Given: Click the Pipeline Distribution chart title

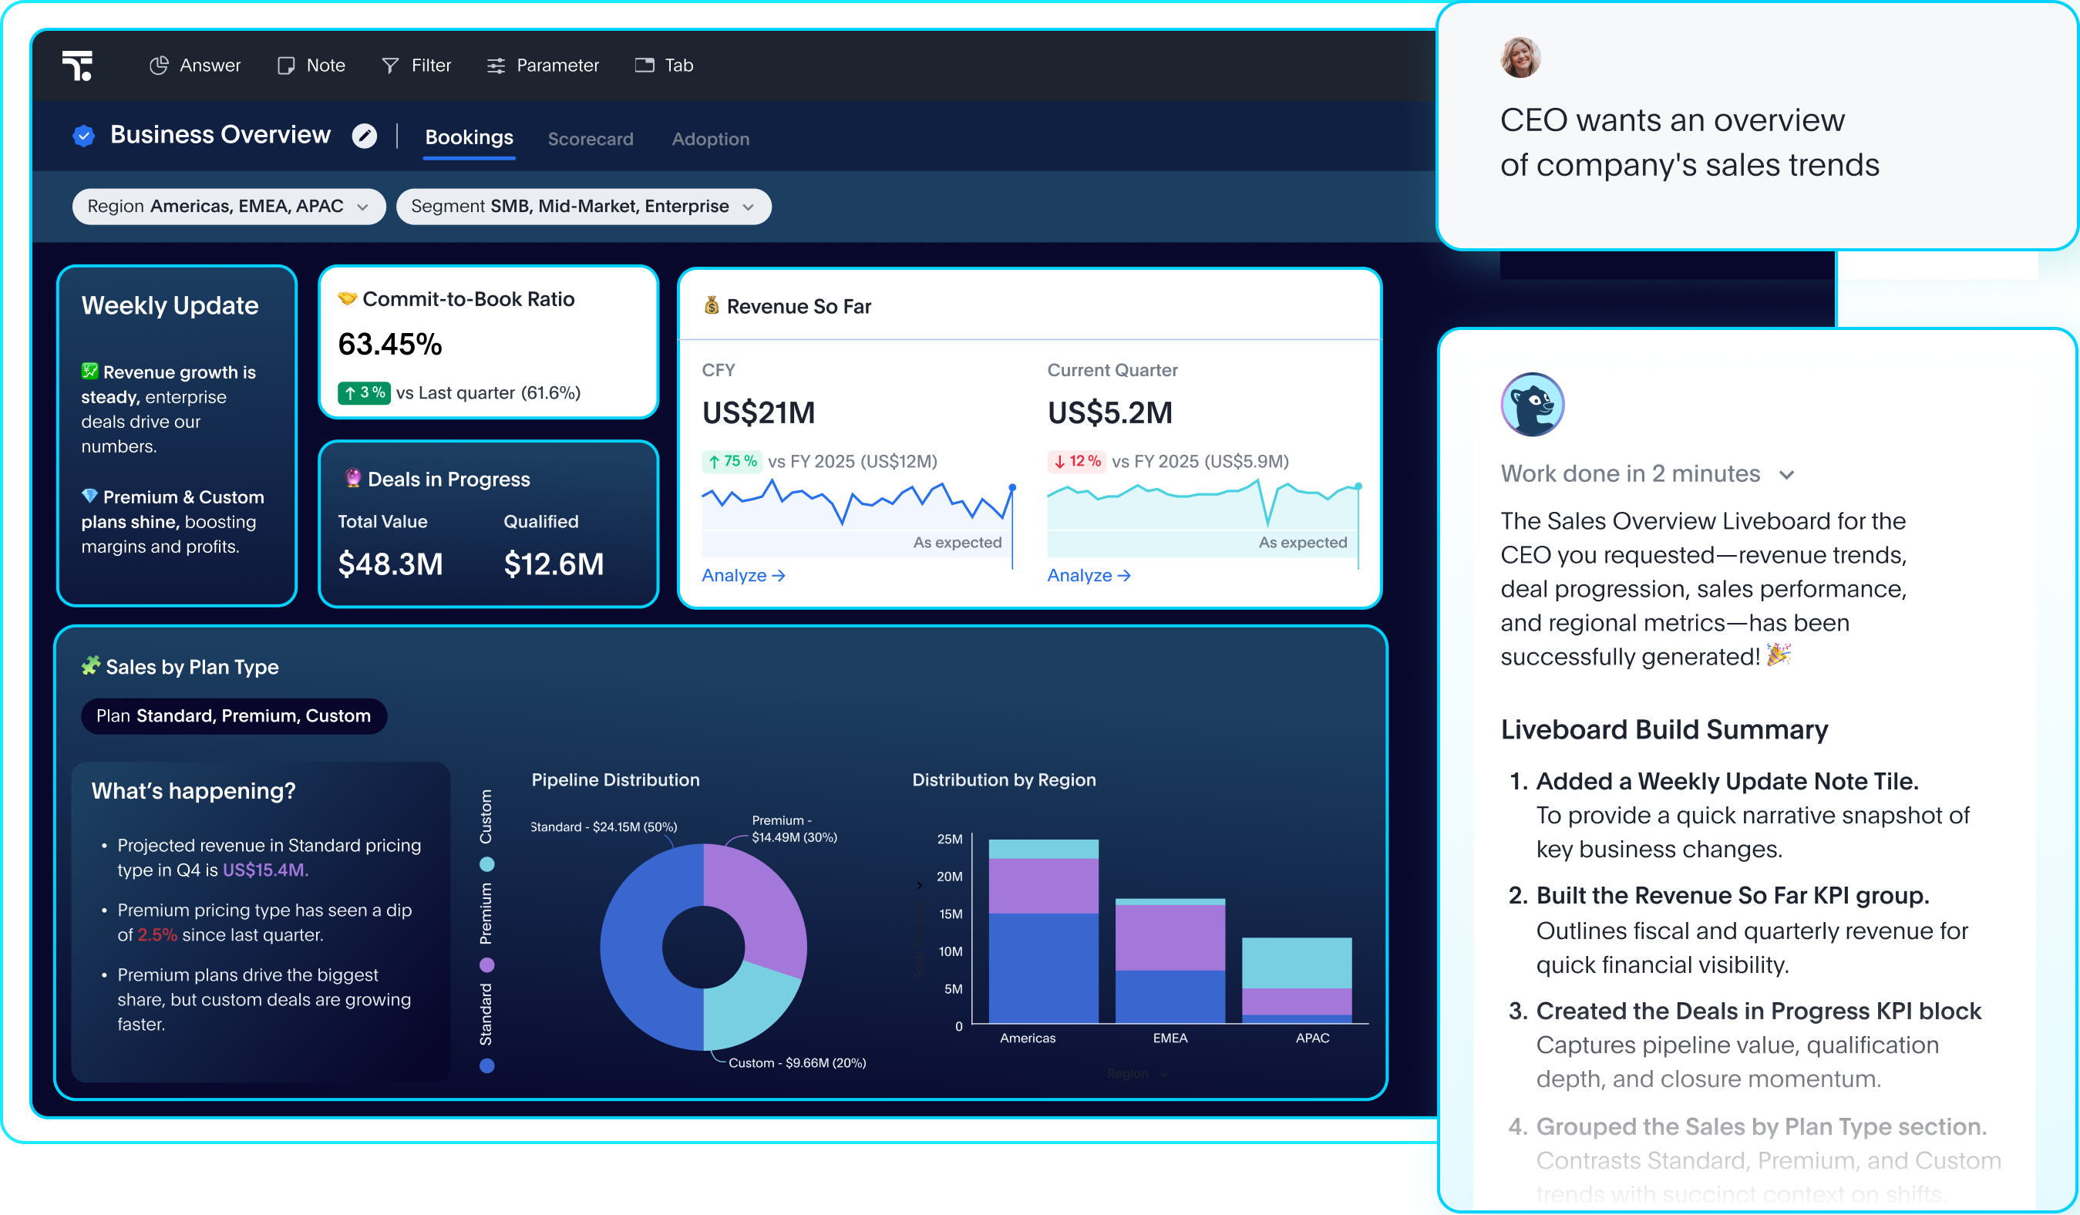Looking at the screenshot, I should 615,779.
